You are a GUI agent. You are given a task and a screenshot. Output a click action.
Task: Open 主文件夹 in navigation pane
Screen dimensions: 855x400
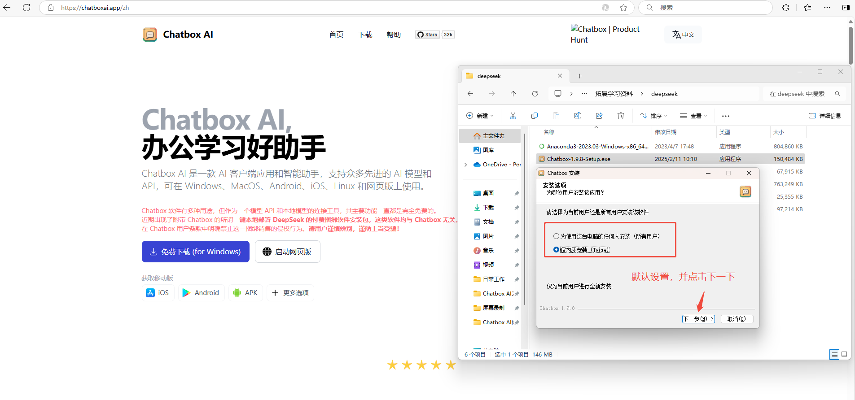(x=490, y=136)
